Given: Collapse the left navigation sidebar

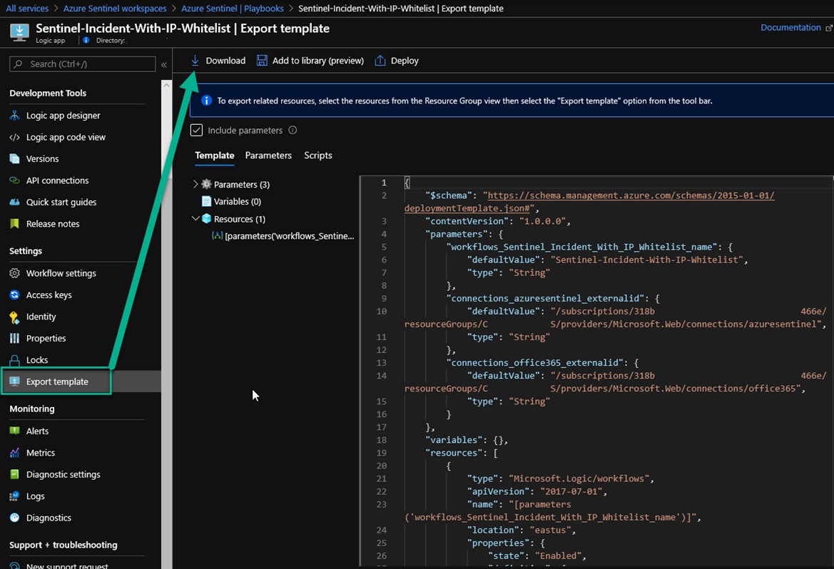Looking at the screenshot, I should coord(164,64).
